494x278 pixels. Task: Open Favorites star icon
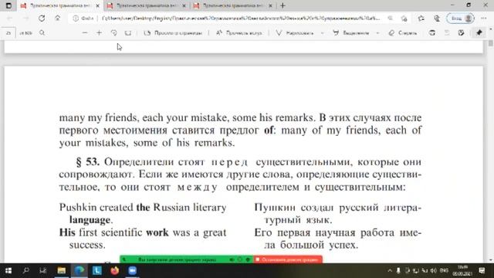pyautogui.click(x=421, y=19)
